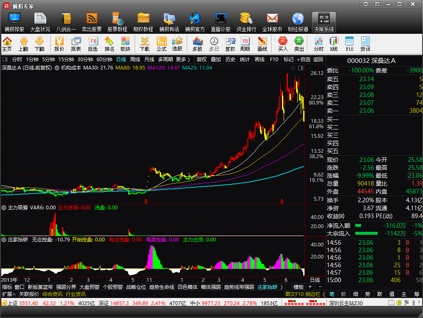423x318 pixels.
Task: Click the 选股 stock picker icon
Action: tap(177, 44)
